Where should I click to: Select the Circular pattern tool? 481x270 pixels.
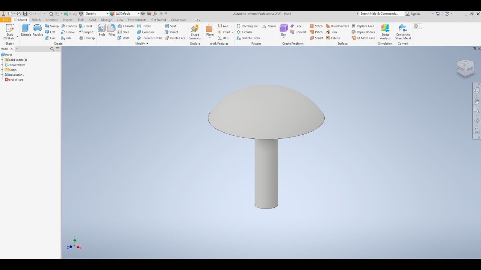pyautogui.click(x=245, y=32)
